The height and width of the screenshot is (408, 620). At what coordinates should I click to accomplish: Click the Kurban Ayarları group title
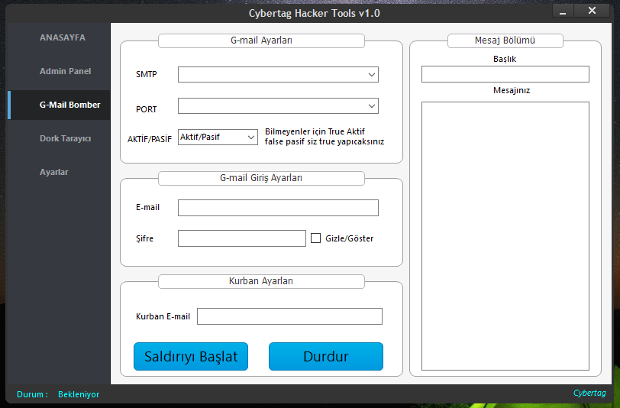(261, 281)
